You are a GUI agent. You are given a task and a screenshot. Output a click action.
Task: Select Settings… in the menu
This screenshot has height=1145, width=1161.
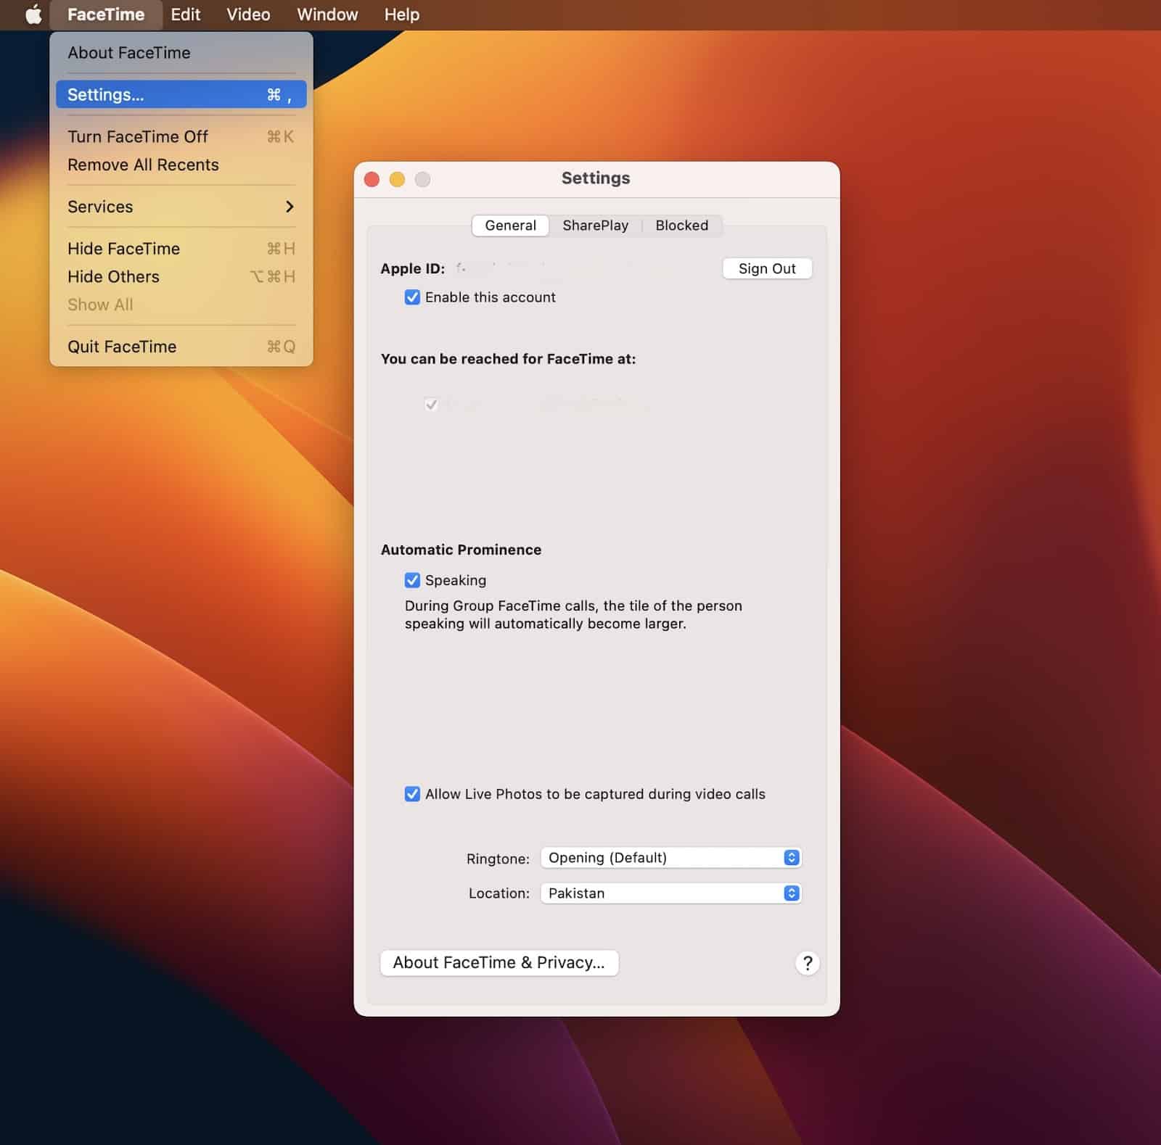point(181,94)
